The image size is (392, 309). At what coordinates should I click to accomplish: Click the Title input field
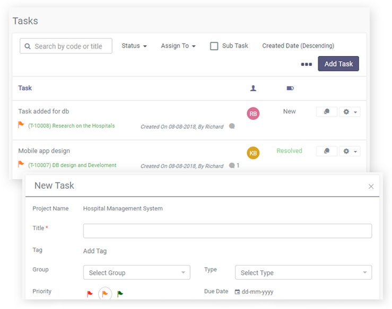coord(227,231)
